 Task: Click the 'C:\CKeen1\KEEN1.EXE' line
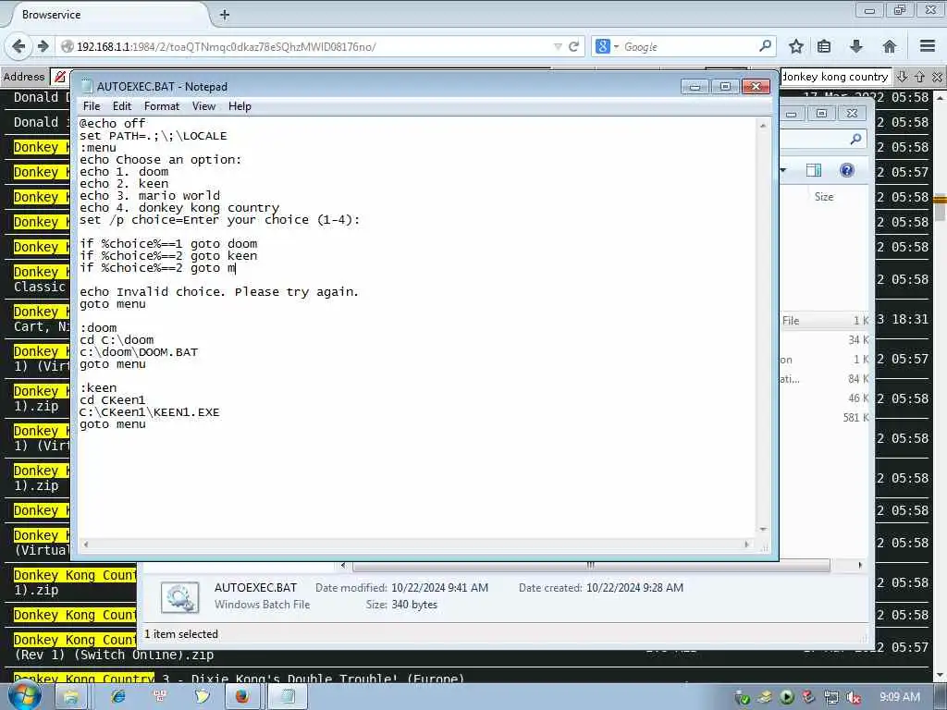[x=149, y=412]
